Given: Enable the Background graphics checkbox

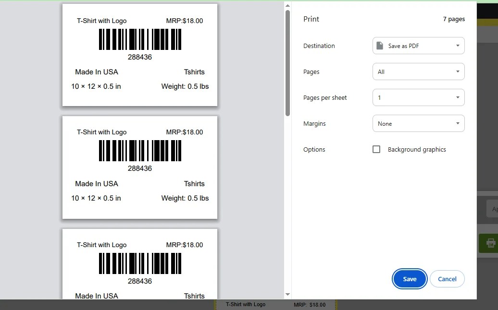Looking at the screenshot, I should [376, 149].
